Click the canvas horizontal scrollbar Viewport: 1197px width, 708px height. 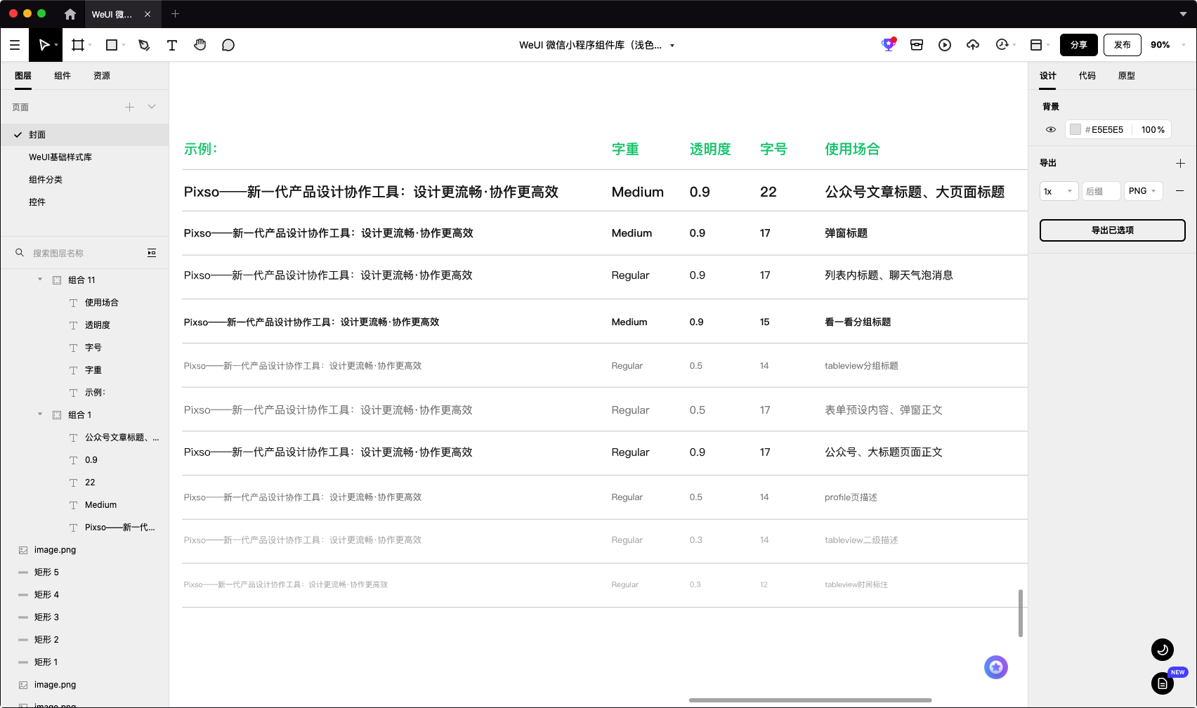810,700
